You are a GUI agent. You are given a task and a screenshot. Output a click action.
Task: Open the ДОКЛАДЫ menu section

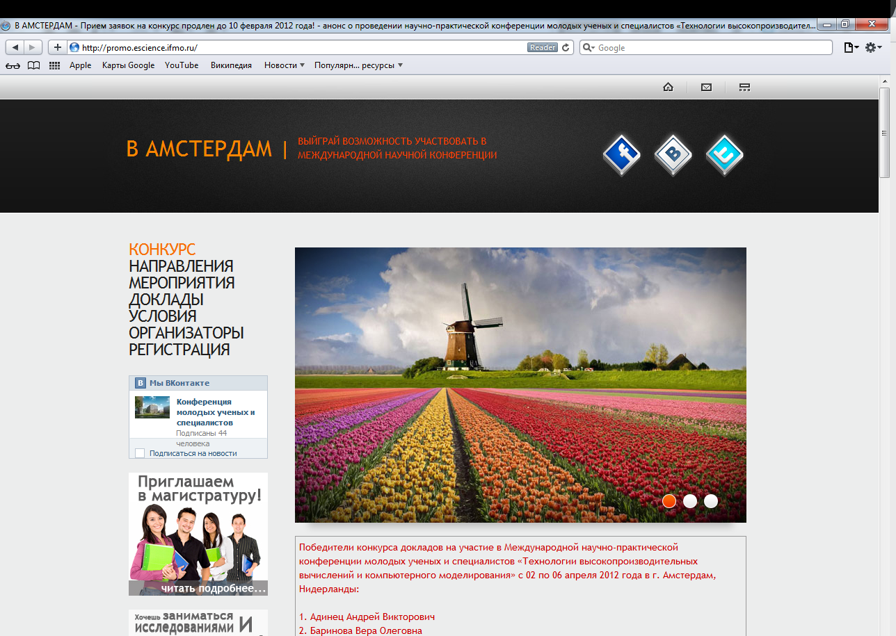pyautogui.click(x=166, y=300)
